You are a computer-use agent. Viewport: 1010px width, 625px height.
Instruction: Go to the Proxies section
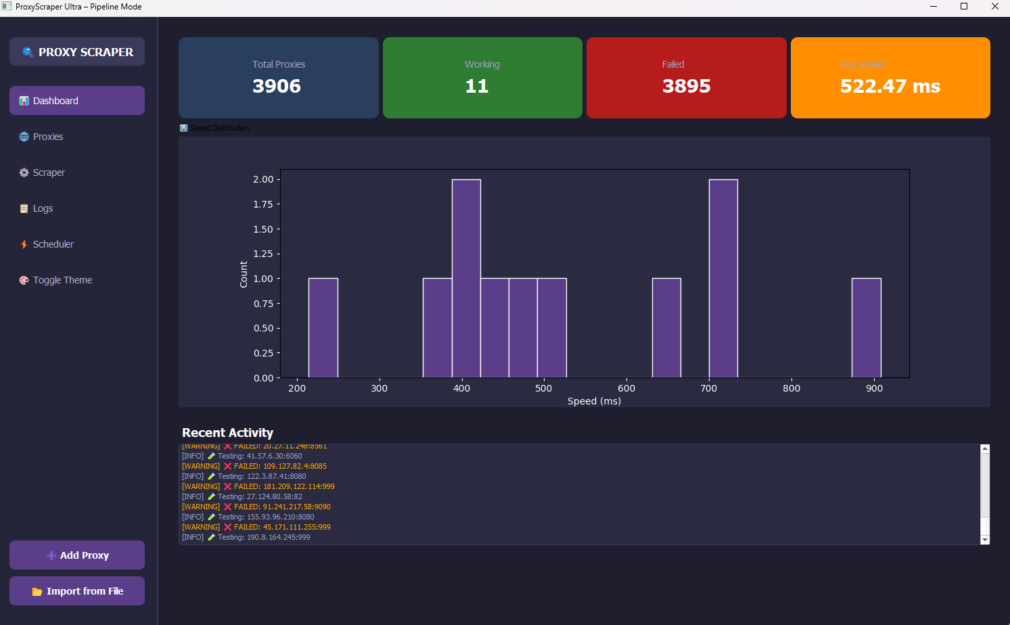(x=77, y=137)
